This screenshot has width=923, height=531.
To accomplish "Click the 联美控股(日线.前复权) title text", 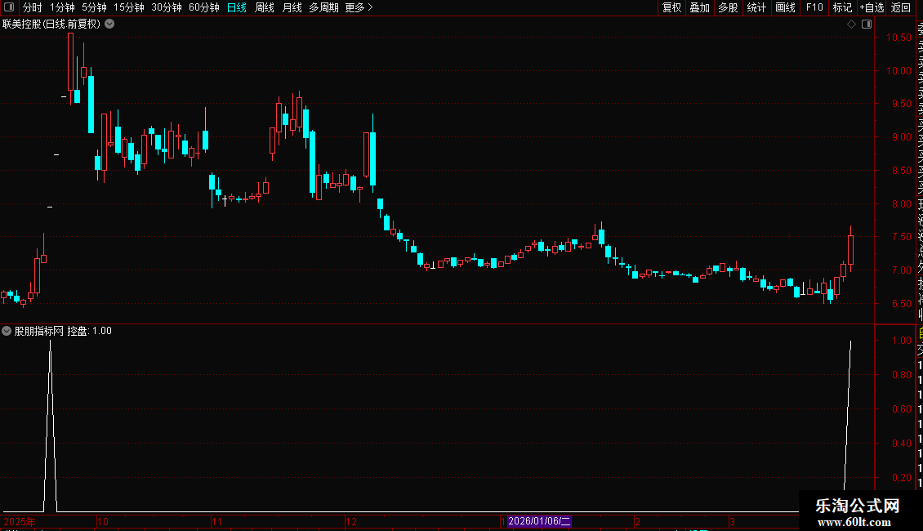I will click(x=51, y=25).
